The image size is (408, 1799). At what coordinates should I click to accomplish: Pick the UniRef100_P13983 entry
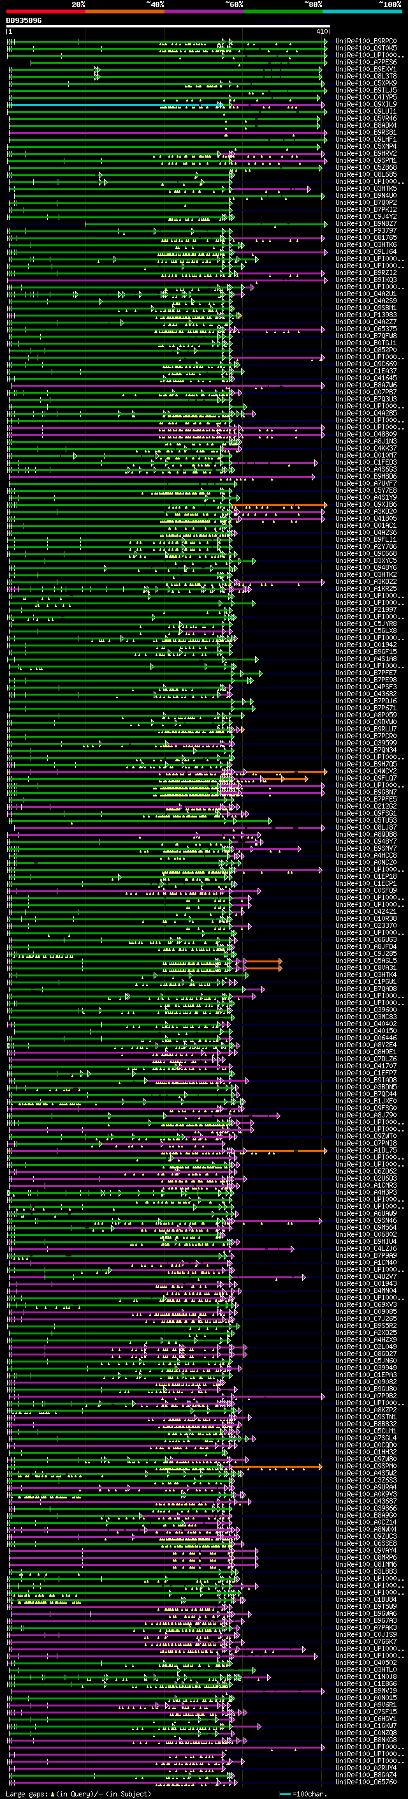(x=365, y=314)
